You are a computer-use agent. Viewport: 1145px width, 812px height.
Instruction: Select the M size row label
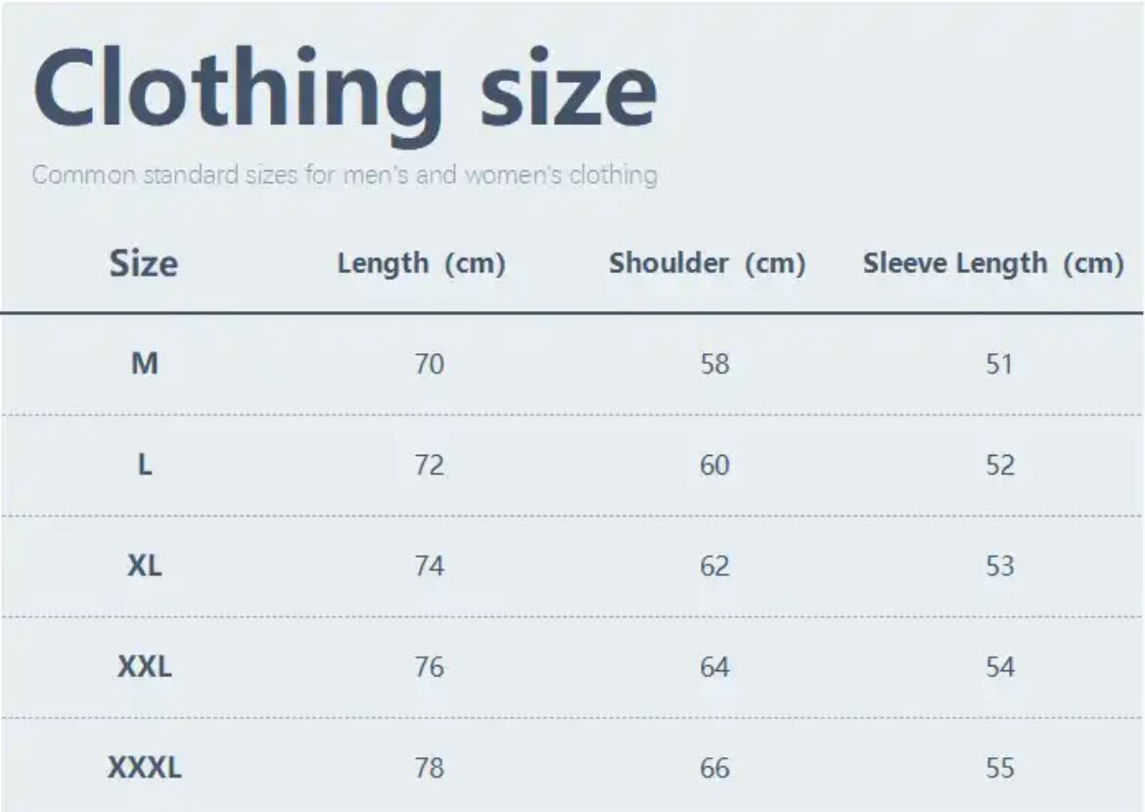[144, 364]
